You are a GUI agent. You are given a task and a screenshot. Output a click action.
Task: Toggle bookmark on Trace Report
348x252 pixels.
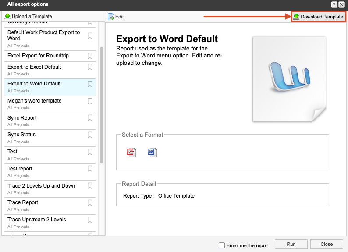coord(90,202)
